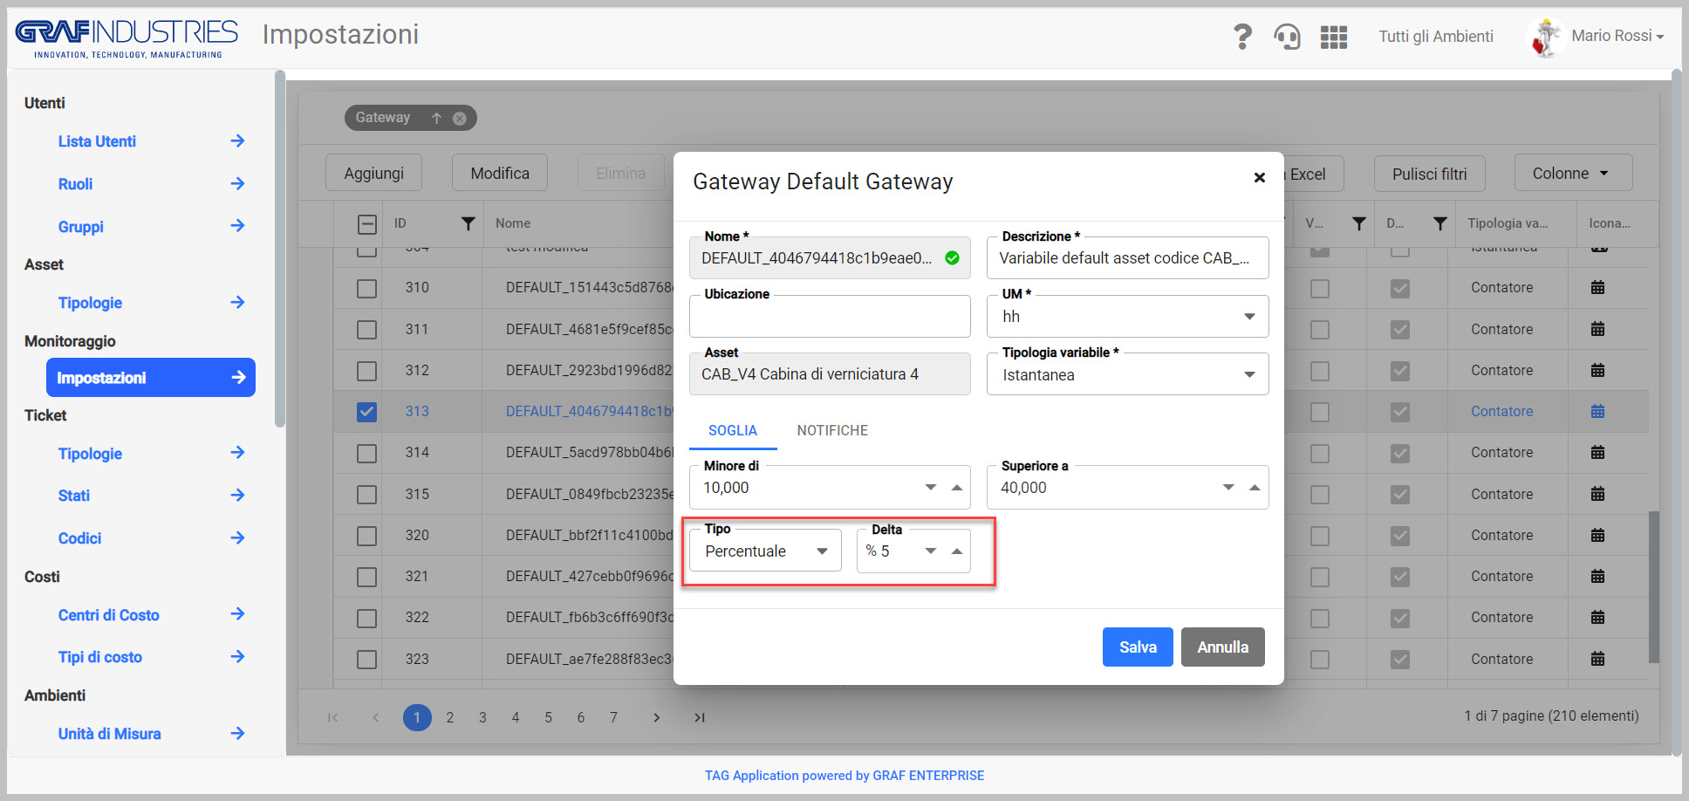This screenshot has height=801, width=1689.
Task: Switch to the NOTIFICHE tab
Action: click(832, 430)
